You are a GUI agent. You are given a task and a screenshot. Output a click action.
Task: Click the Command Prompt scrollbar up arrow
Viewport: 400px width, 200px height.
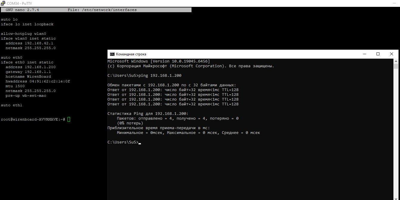(x=396, y=61)
